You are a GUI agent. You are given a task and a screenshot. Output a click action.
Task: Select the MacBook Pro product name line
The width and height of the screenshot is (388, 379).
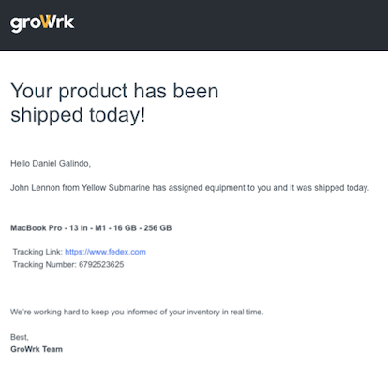click(91, 228)
